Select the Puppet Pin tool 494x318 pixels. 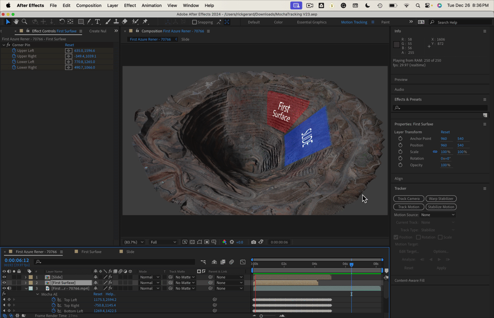pyautogui.click(x=145, y=22)
